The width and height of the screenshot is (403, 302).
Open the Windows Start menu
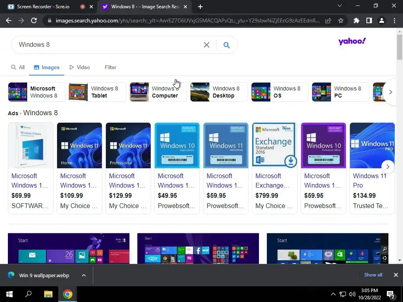(x=9, y=294)
